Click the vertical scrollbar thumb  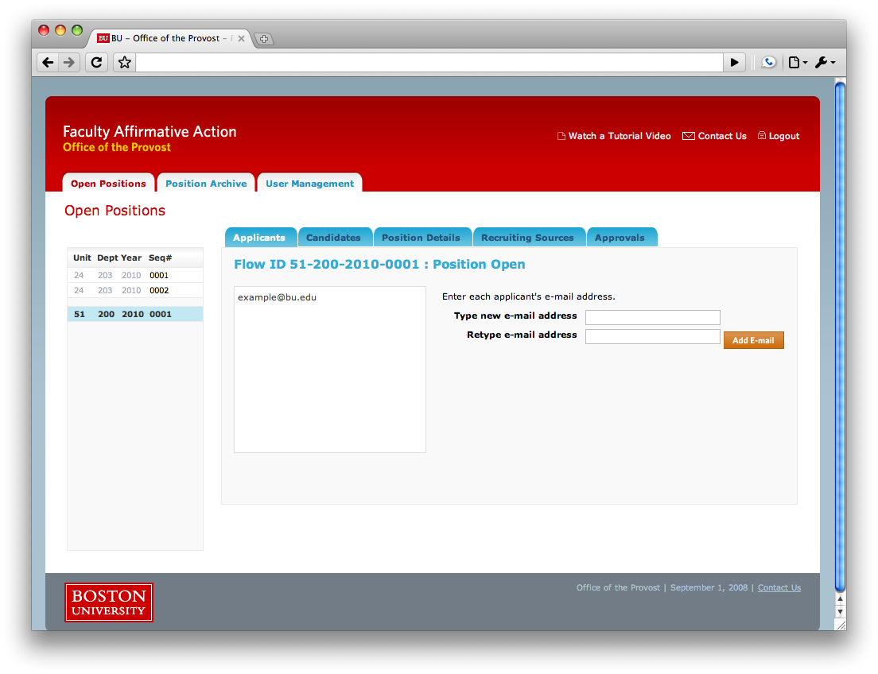click(840, 336)
